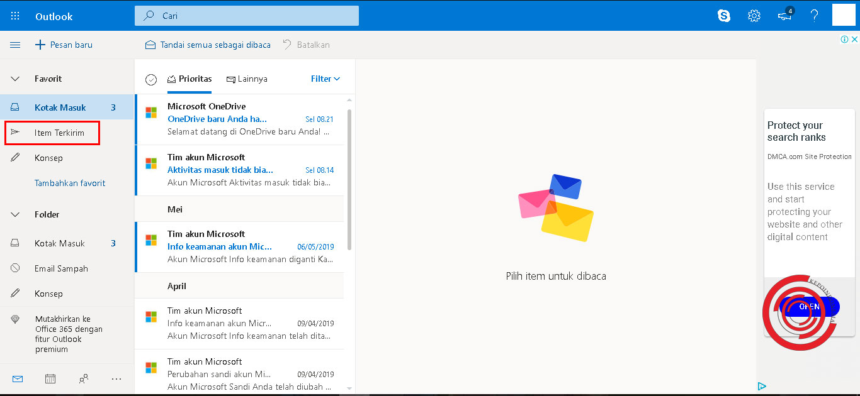Open Info keamanan email dated 06/05/2019

click(x=239, y=247)
